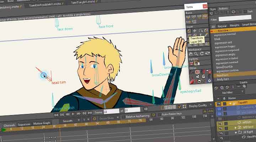Activate the Rotate Workspace tool
Viewport: 256px width, 142px height.
(x=202, y=53)
